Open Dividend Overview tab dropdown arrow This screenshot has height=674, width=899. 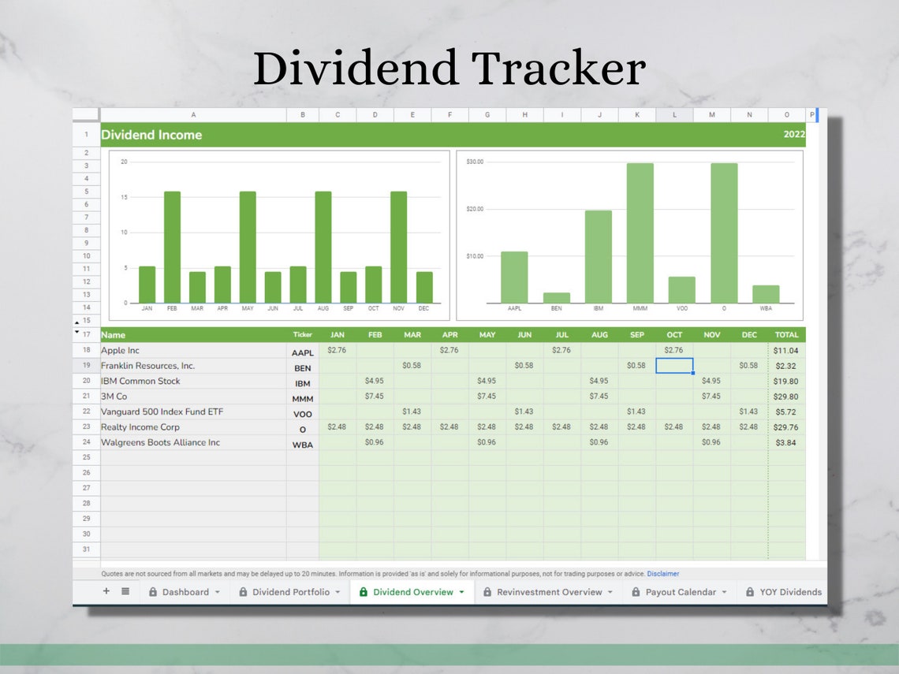(461, 592)
